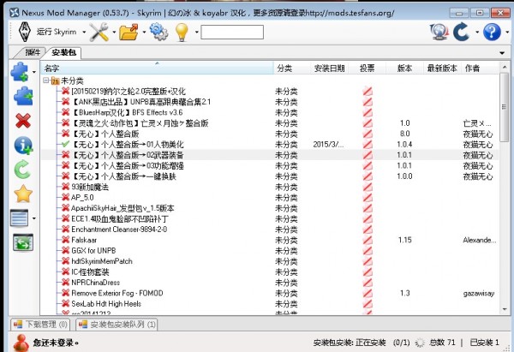Expand the tools icon dropdown arrow
This screenshot has height=352, width=514.
[x=114, y=33]
